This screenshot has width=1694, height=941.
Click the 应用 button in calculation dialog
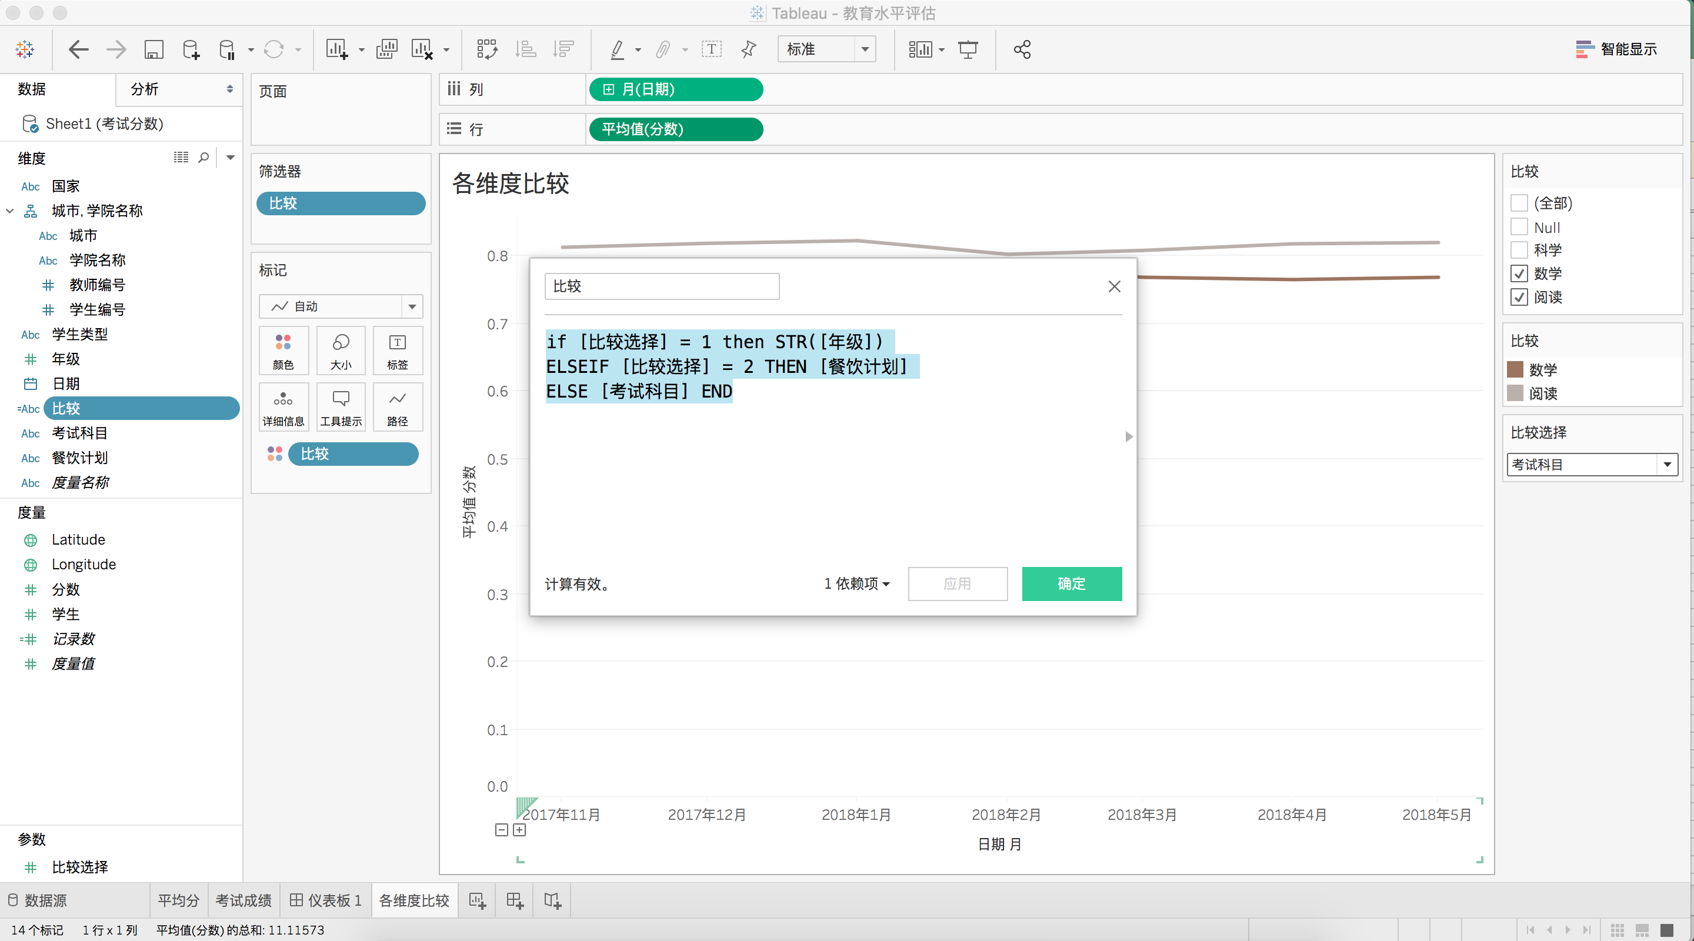tap(958, 584)
